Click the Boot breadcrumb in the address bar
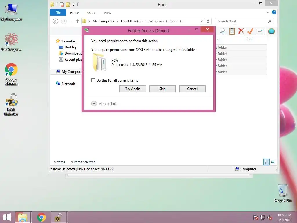This screenshot has height=223, width=297. pyautogui.click(x=174, y=21)
